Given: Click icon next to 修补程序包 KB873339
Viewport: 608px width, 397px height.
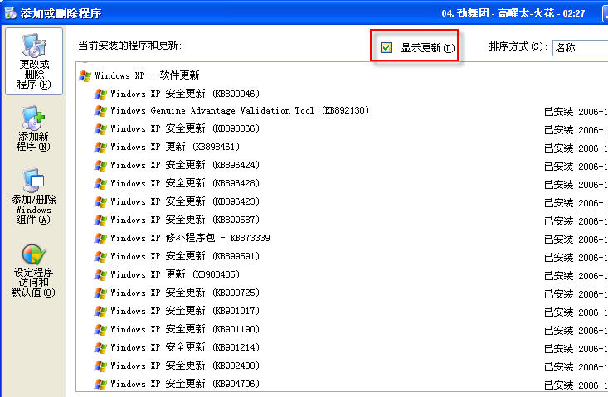Looking at the screenshot, I should click(x=100, y=238).
